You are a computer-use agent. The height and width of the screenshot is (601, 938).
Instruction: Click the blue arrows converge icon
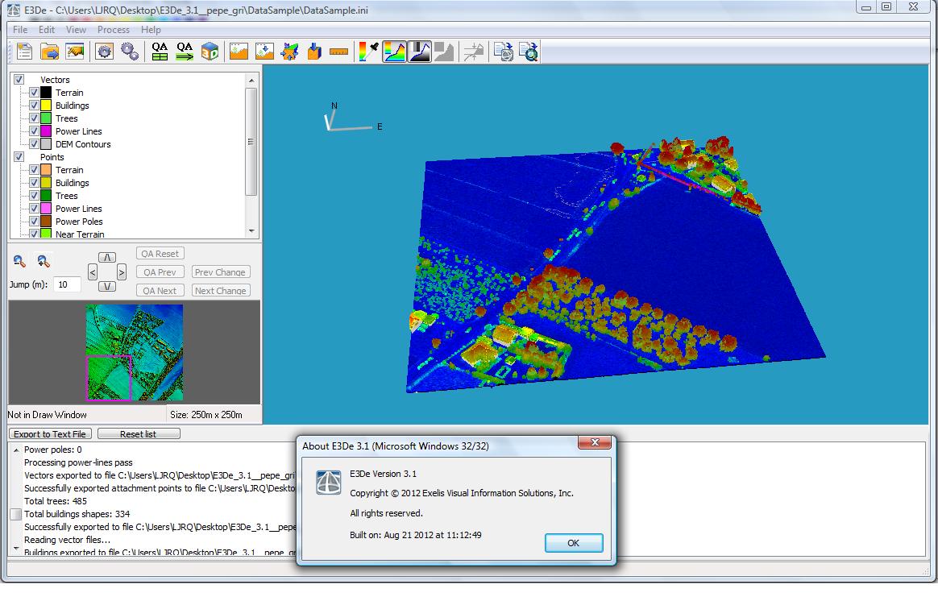(289, 52)
